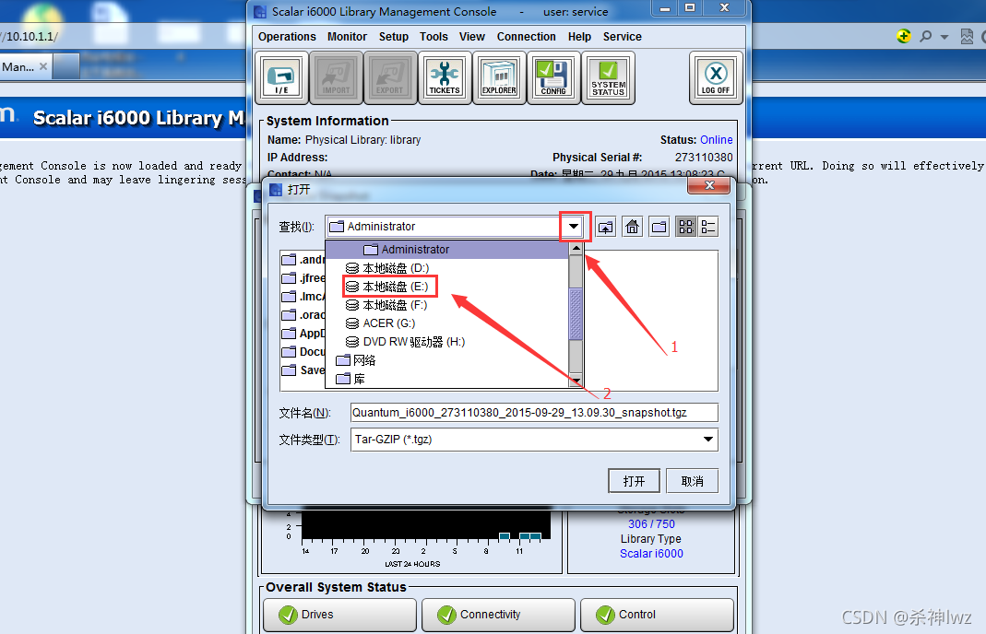Viewport: 986px width, 634px height.
Task: Click the browser page image icon
Action: pos(967,37)
